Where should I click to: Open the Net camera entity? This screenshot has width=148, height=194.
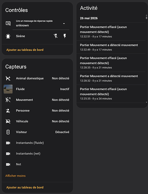(x=37, y=164)
